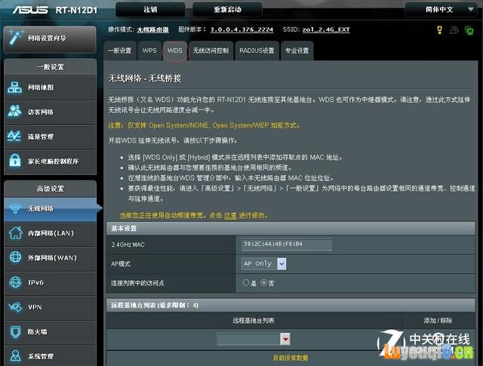Switch to the 无线访问控制 tab
Viewport: 483px width, 366px height.
pyautogui.click(x=211, y=51)
